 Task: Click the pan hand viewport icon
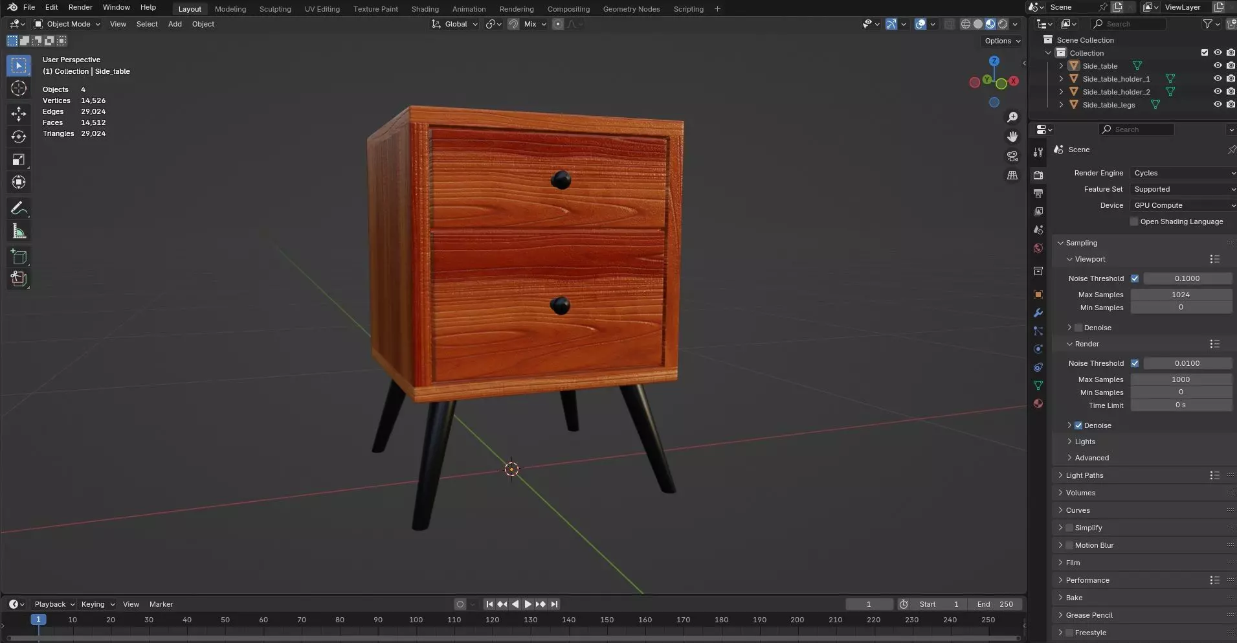1012,137
